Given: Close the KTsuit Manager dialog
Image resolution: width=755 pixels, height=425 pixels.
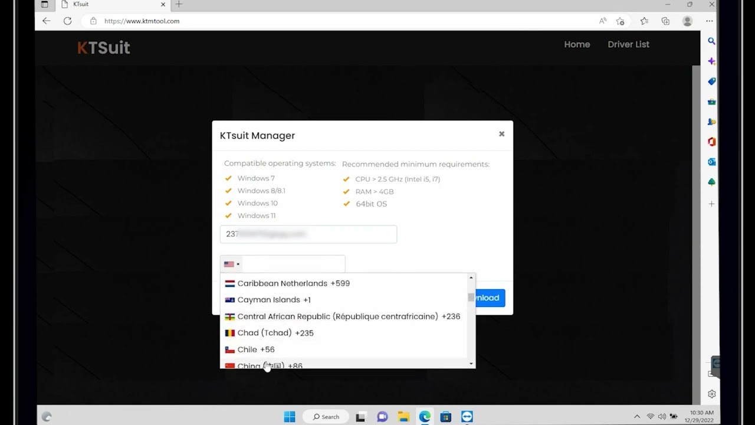Looking at the screenshot, I should 501,134.
